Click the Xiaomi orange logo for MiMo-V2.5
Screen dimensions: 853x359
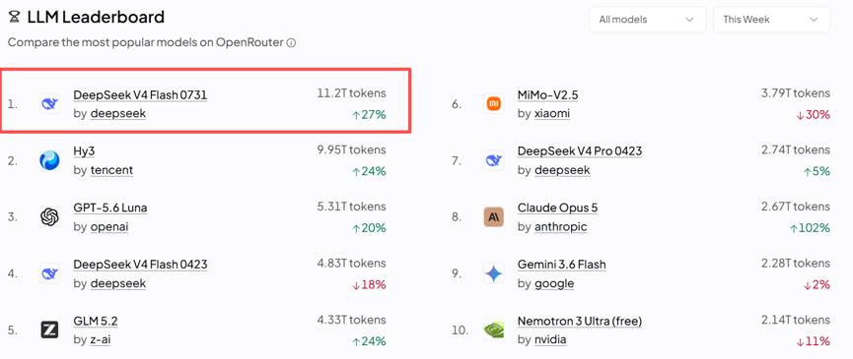coord(493,103)
